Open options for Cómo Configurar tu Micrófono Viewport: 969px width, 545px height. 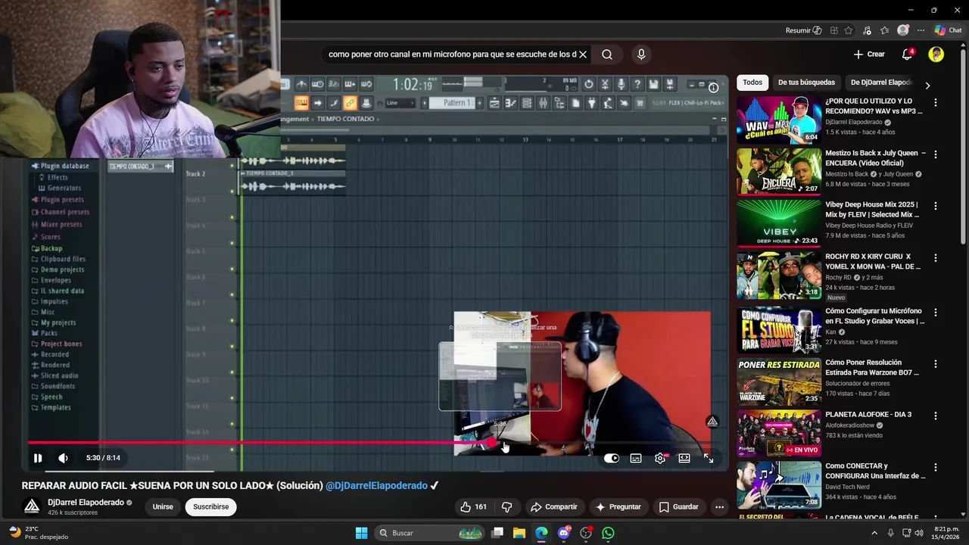tap(936, 313)
